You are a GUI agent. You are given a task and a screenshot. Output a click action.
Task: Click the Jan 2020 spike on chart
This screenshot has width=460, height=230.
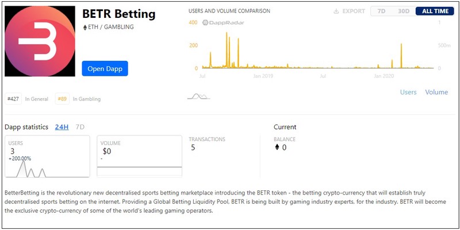click(401, 56)
